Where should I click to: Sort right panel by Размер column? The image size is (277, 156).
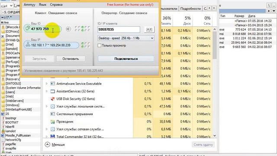239,16
